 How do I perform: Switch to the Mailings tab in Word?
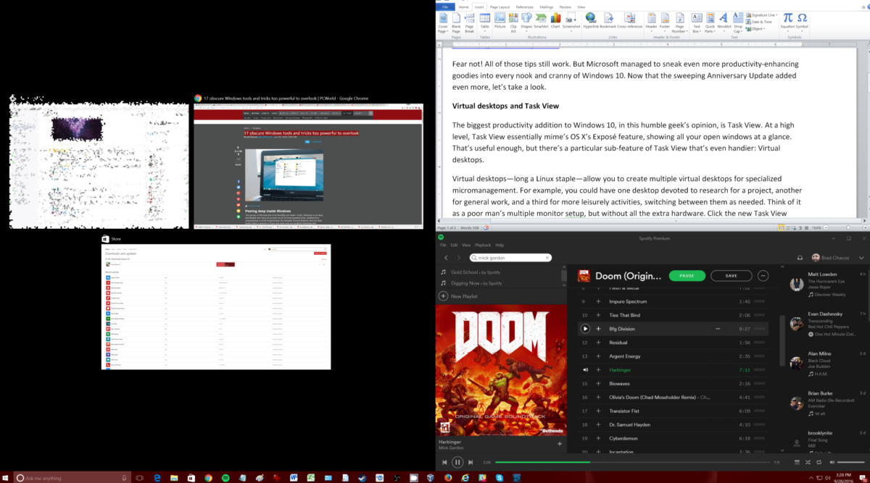pos(545,7)
